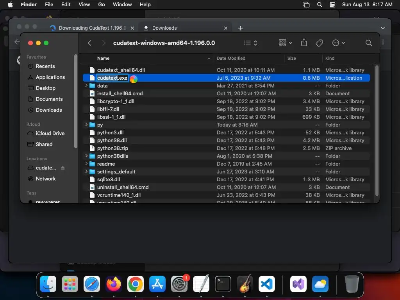Screen dimensions: 400x300
Task: Open the More actions ellipsis menu
Action: click(339, 43)
